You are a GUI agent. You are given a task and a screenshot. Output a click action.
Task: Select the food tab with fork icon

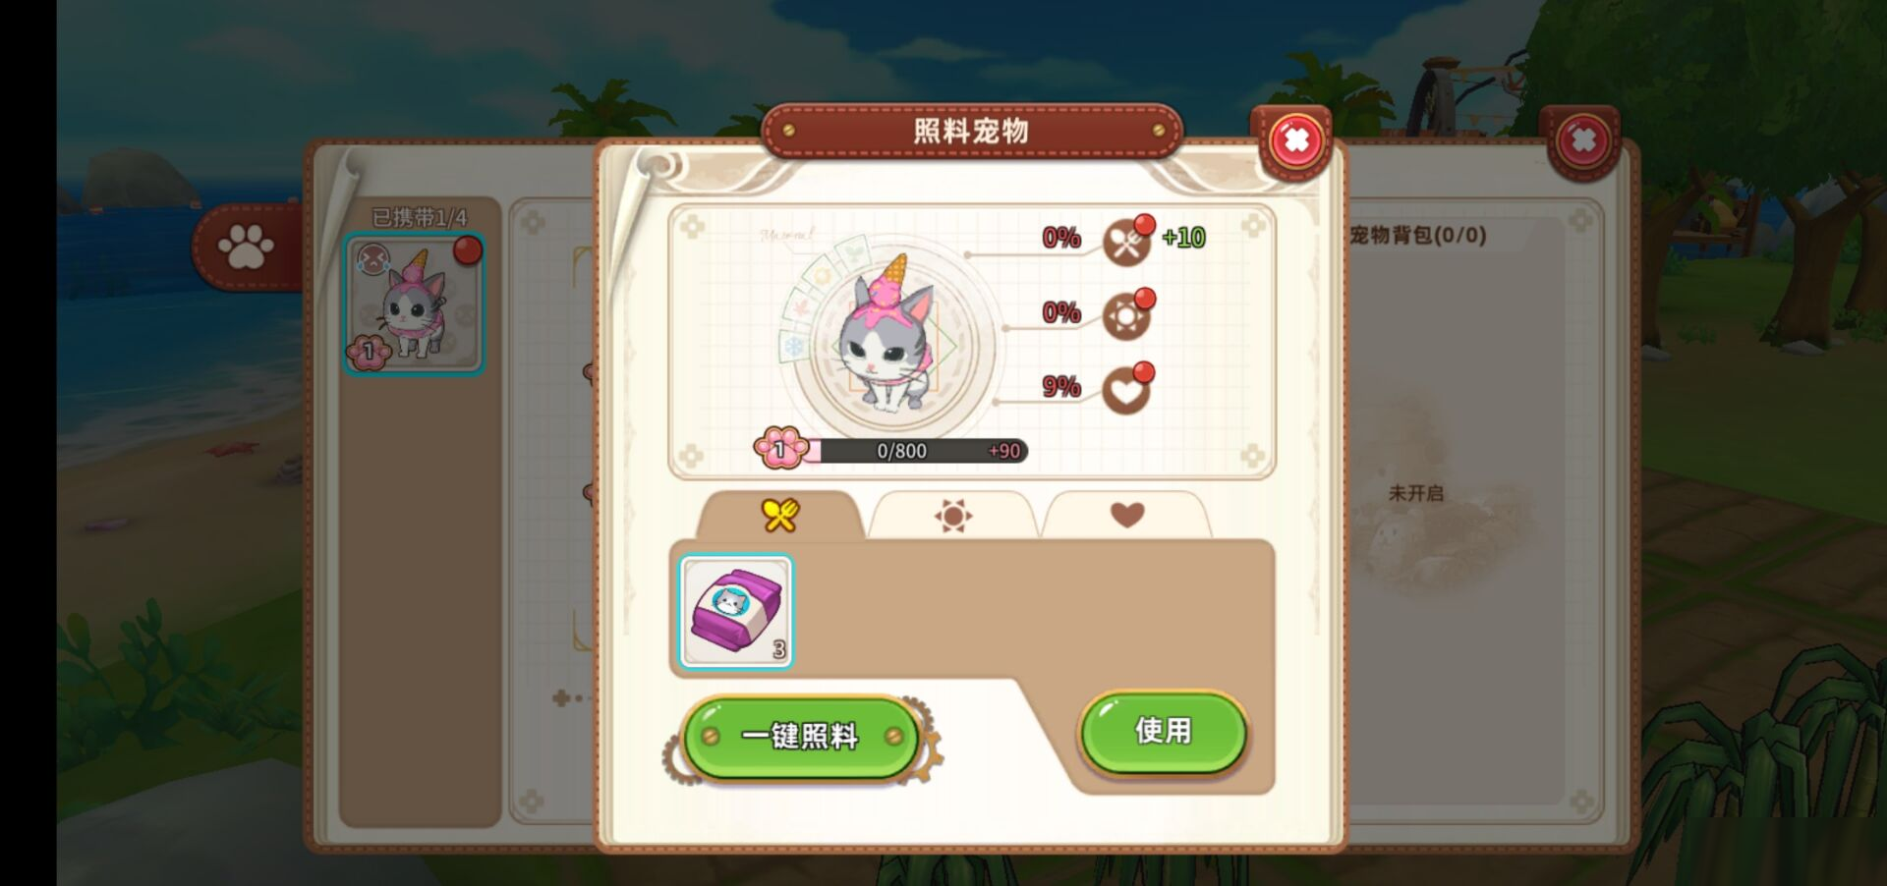coord(780,515)
